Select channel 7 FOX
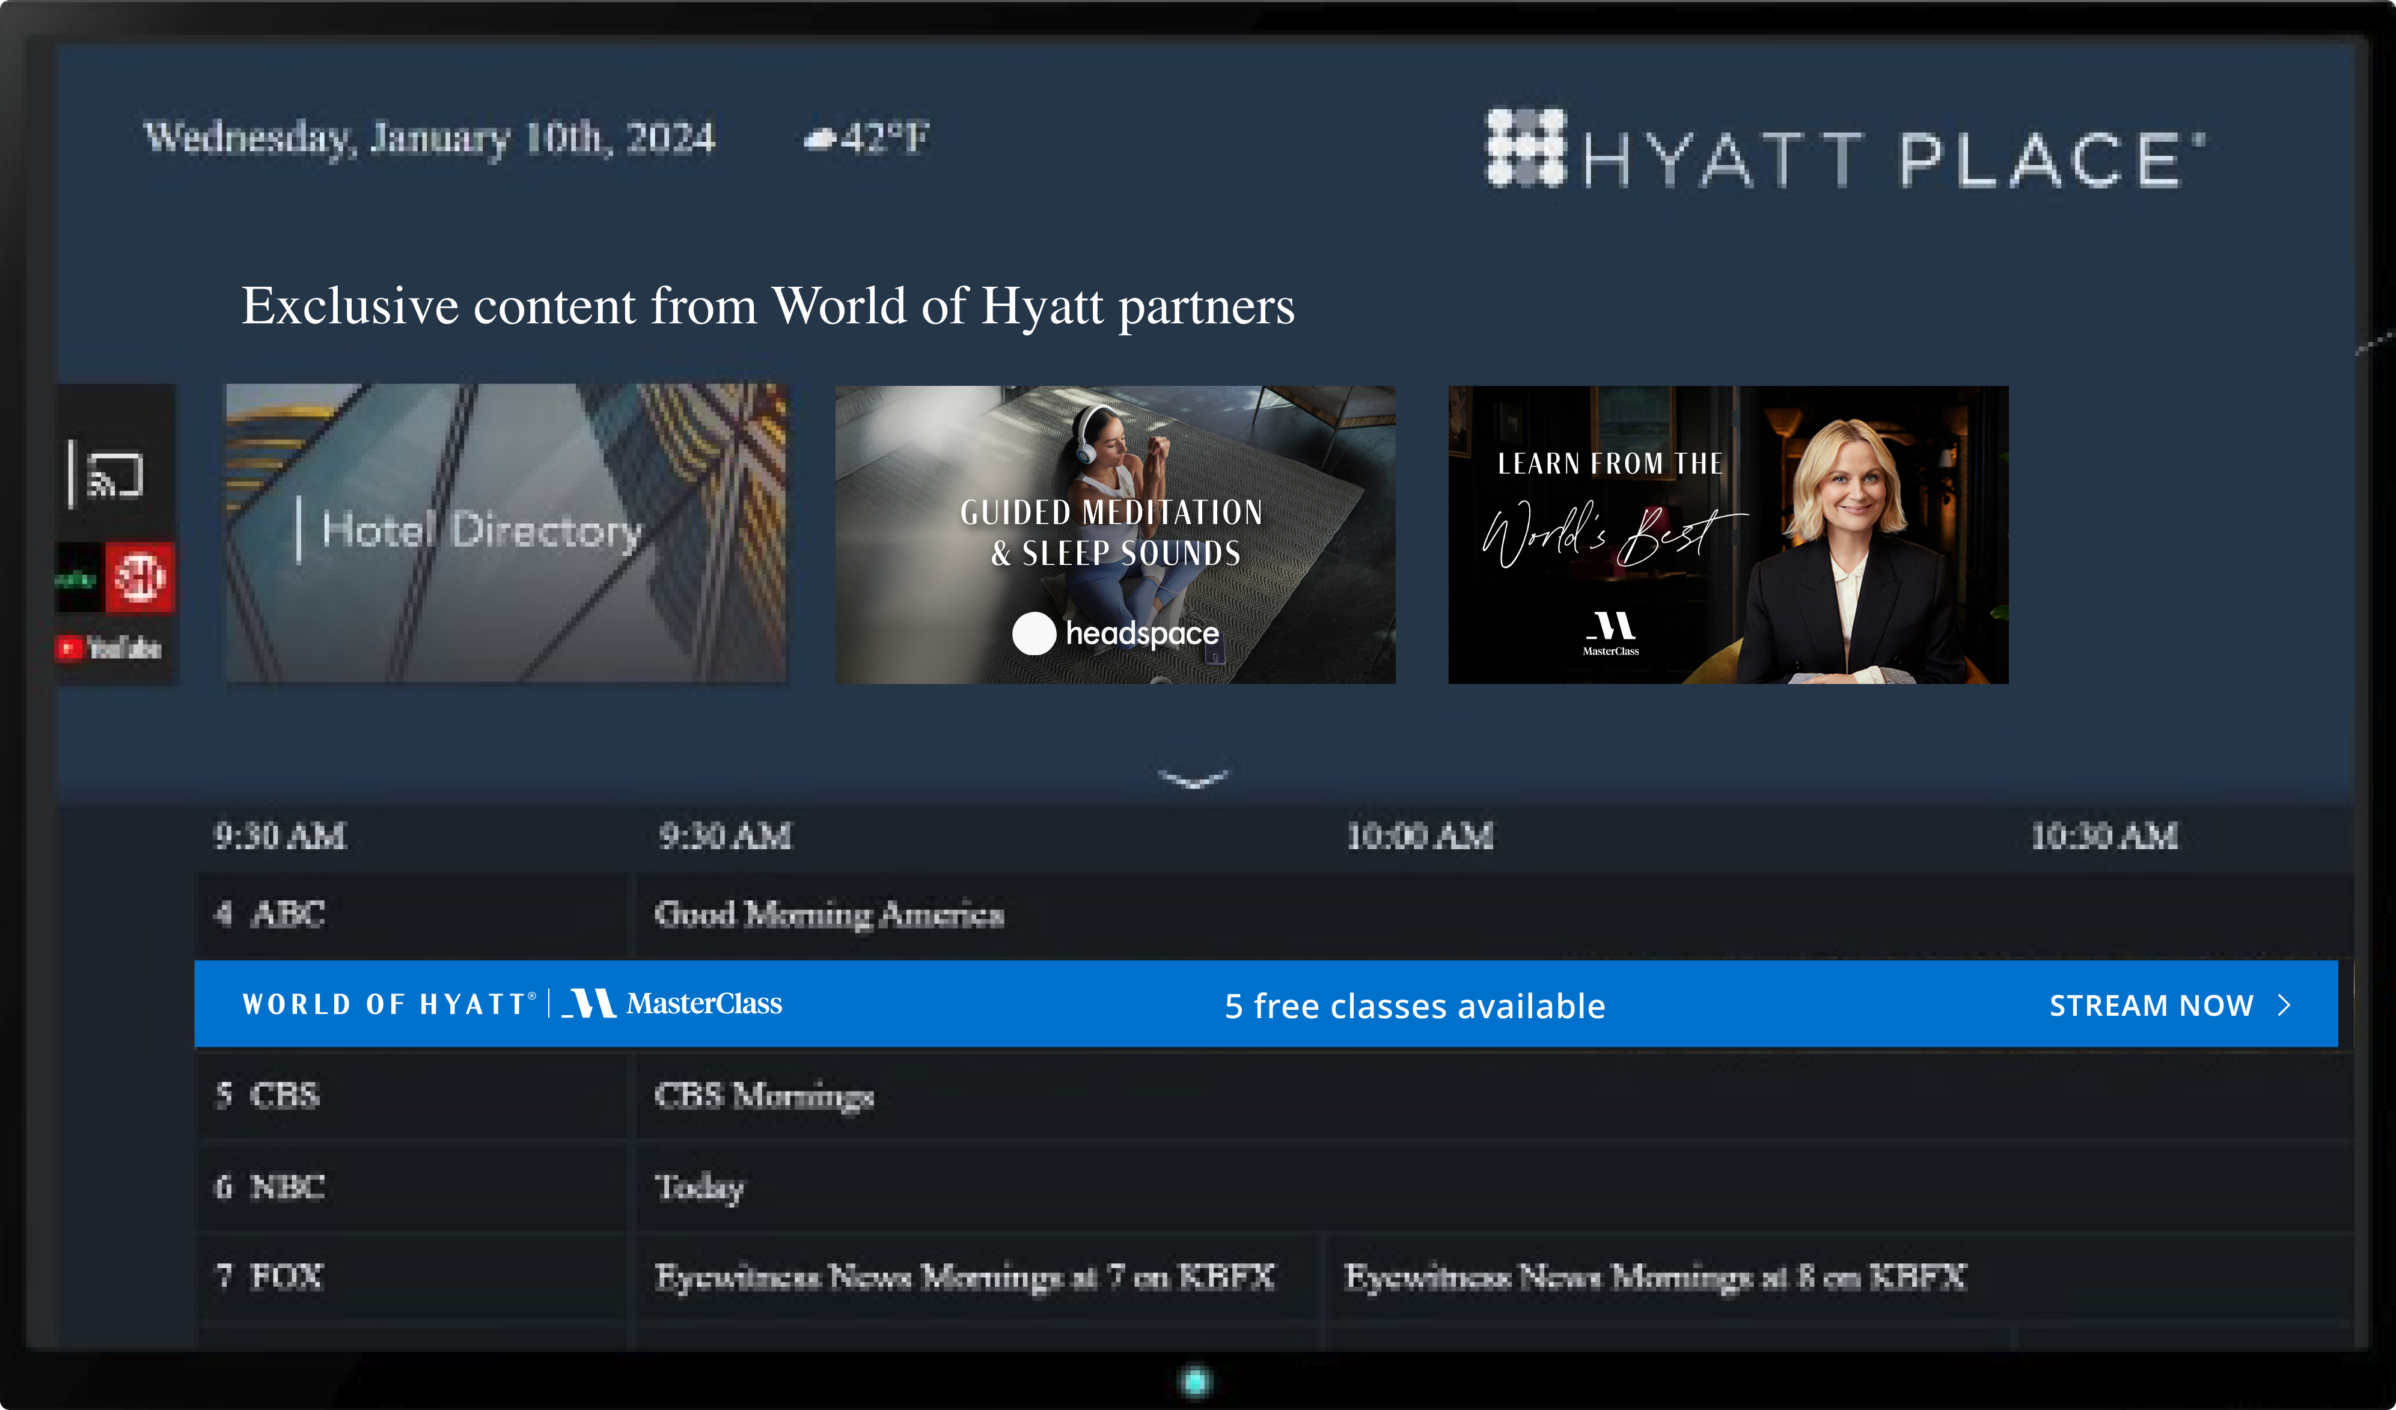Screen dimensions: 2396x1410 (411, 1276)
